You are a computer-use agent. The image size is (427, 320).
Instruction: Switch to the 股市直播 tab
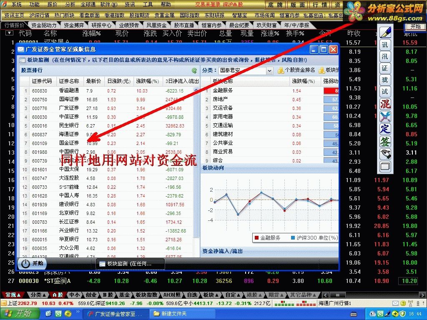tap(184, 25)
